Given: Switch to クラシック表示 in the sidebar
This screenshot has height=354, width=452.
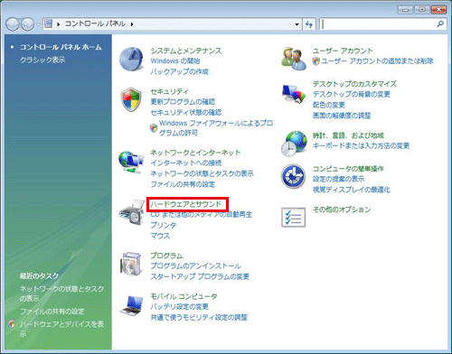Looking at the screenshot, I should click(x=42, y=60).
